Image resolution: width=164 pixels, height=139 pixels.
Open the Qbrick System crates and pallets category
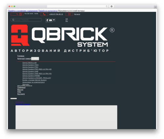click(34, 80)
